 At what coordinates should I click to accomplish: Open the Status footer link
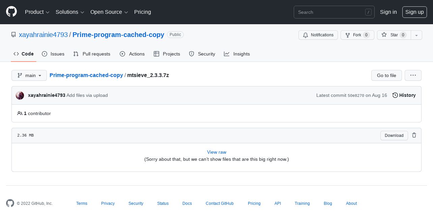pos(163,203)
